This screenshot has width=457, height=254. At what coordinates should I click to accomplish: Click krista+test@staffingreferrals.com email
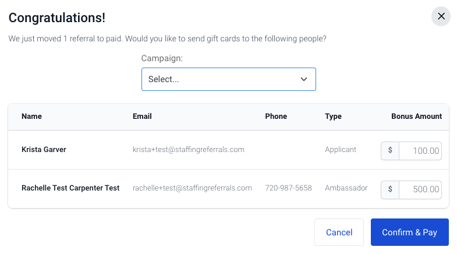pos(189,150)
